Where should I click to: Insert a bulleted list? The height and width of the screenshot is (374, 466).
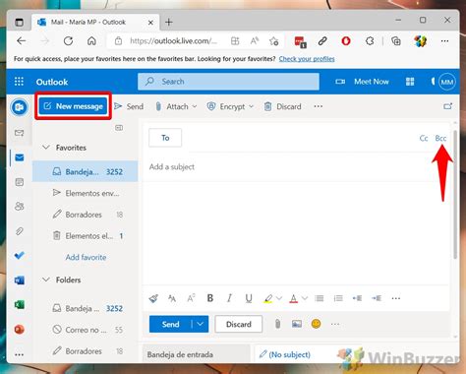point(319,298)
